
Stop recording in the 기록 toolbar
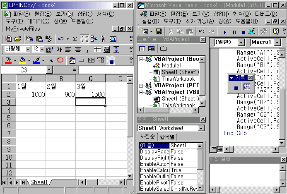coord(236,88)
